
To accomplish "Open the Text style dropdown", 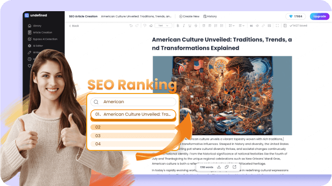I will click(x=163, y=26).
